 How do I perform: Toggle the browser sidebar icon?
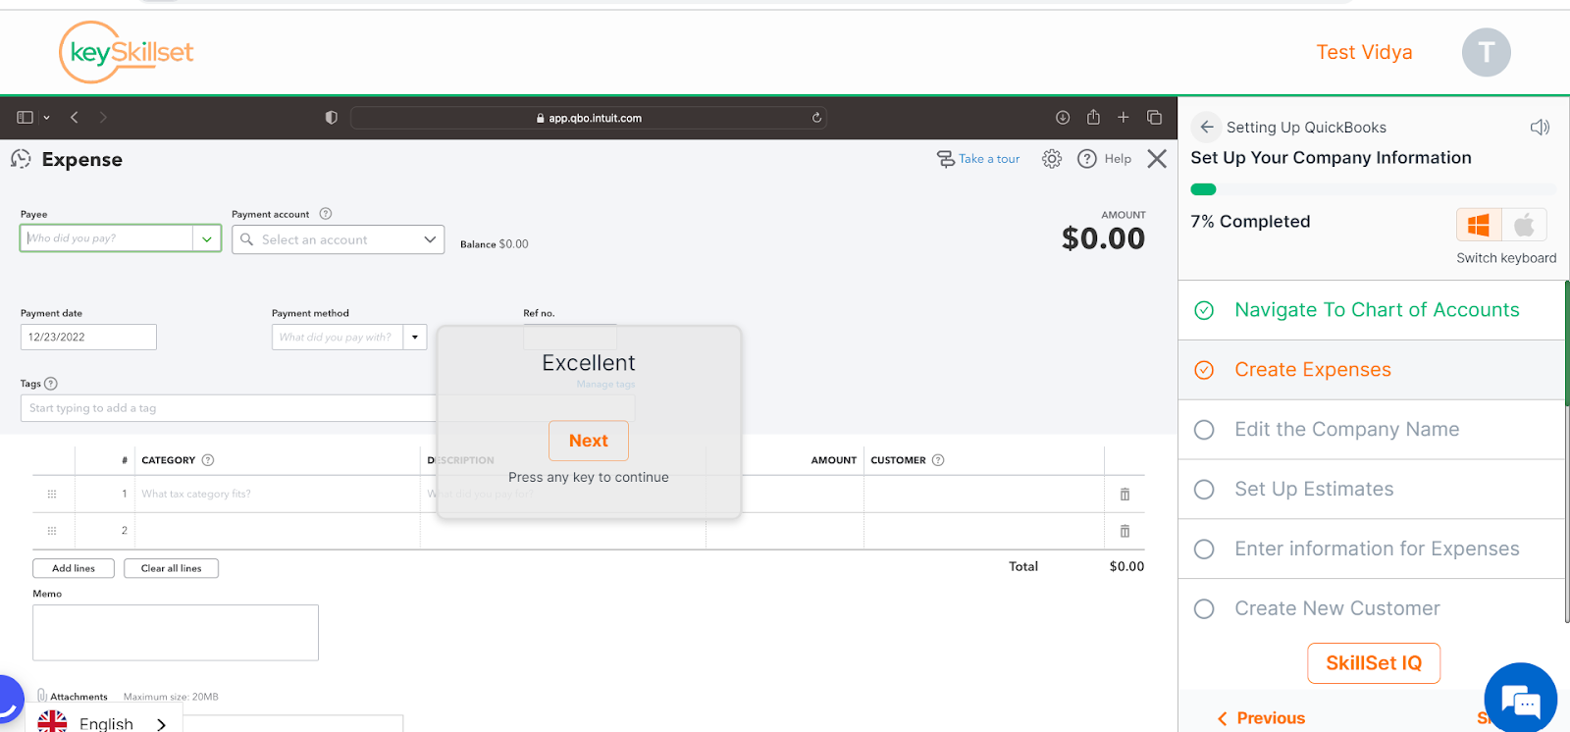click(26, 118)
